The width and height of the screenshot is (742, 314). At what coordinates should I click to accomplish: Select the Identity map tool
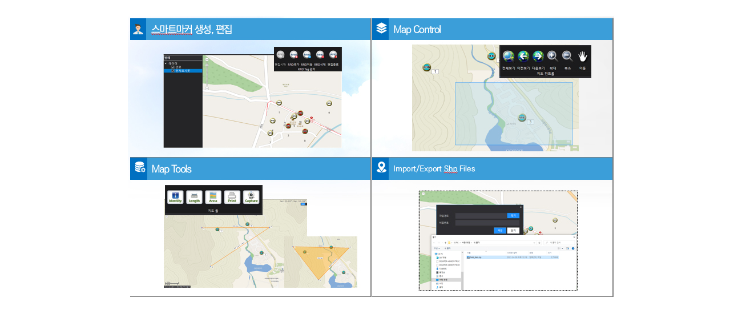(x=175, y=197)
